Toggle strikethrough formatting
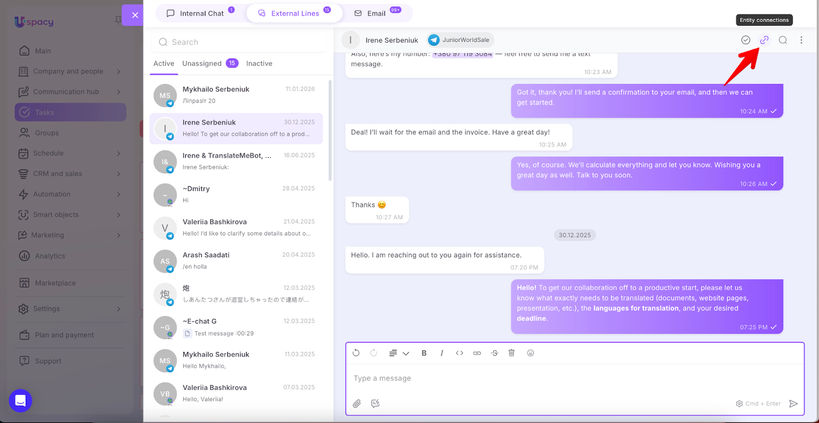The width and height of the screenshot is (819, 423). tap(494, 353)
